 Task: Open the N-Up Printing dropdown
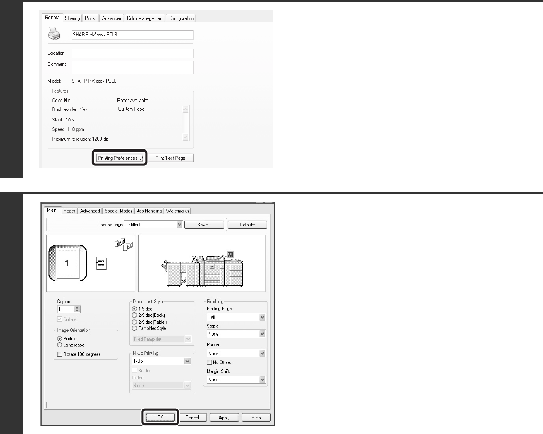point(187,361)
